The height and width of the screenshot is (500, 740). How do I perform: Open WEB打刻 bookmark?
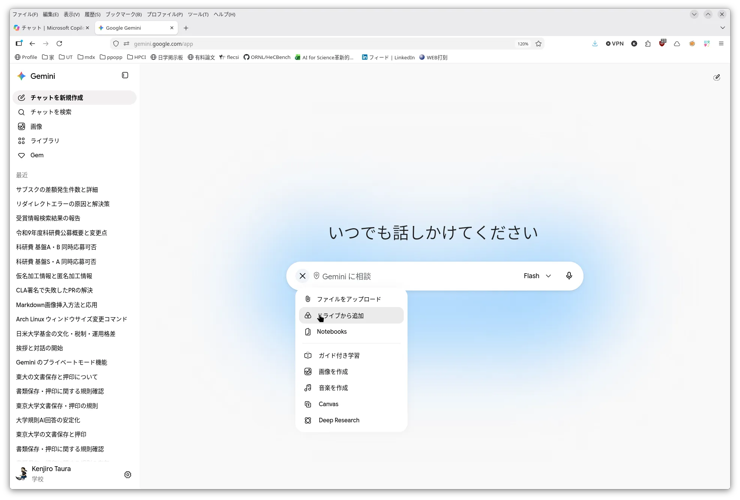tap(433, 57)
